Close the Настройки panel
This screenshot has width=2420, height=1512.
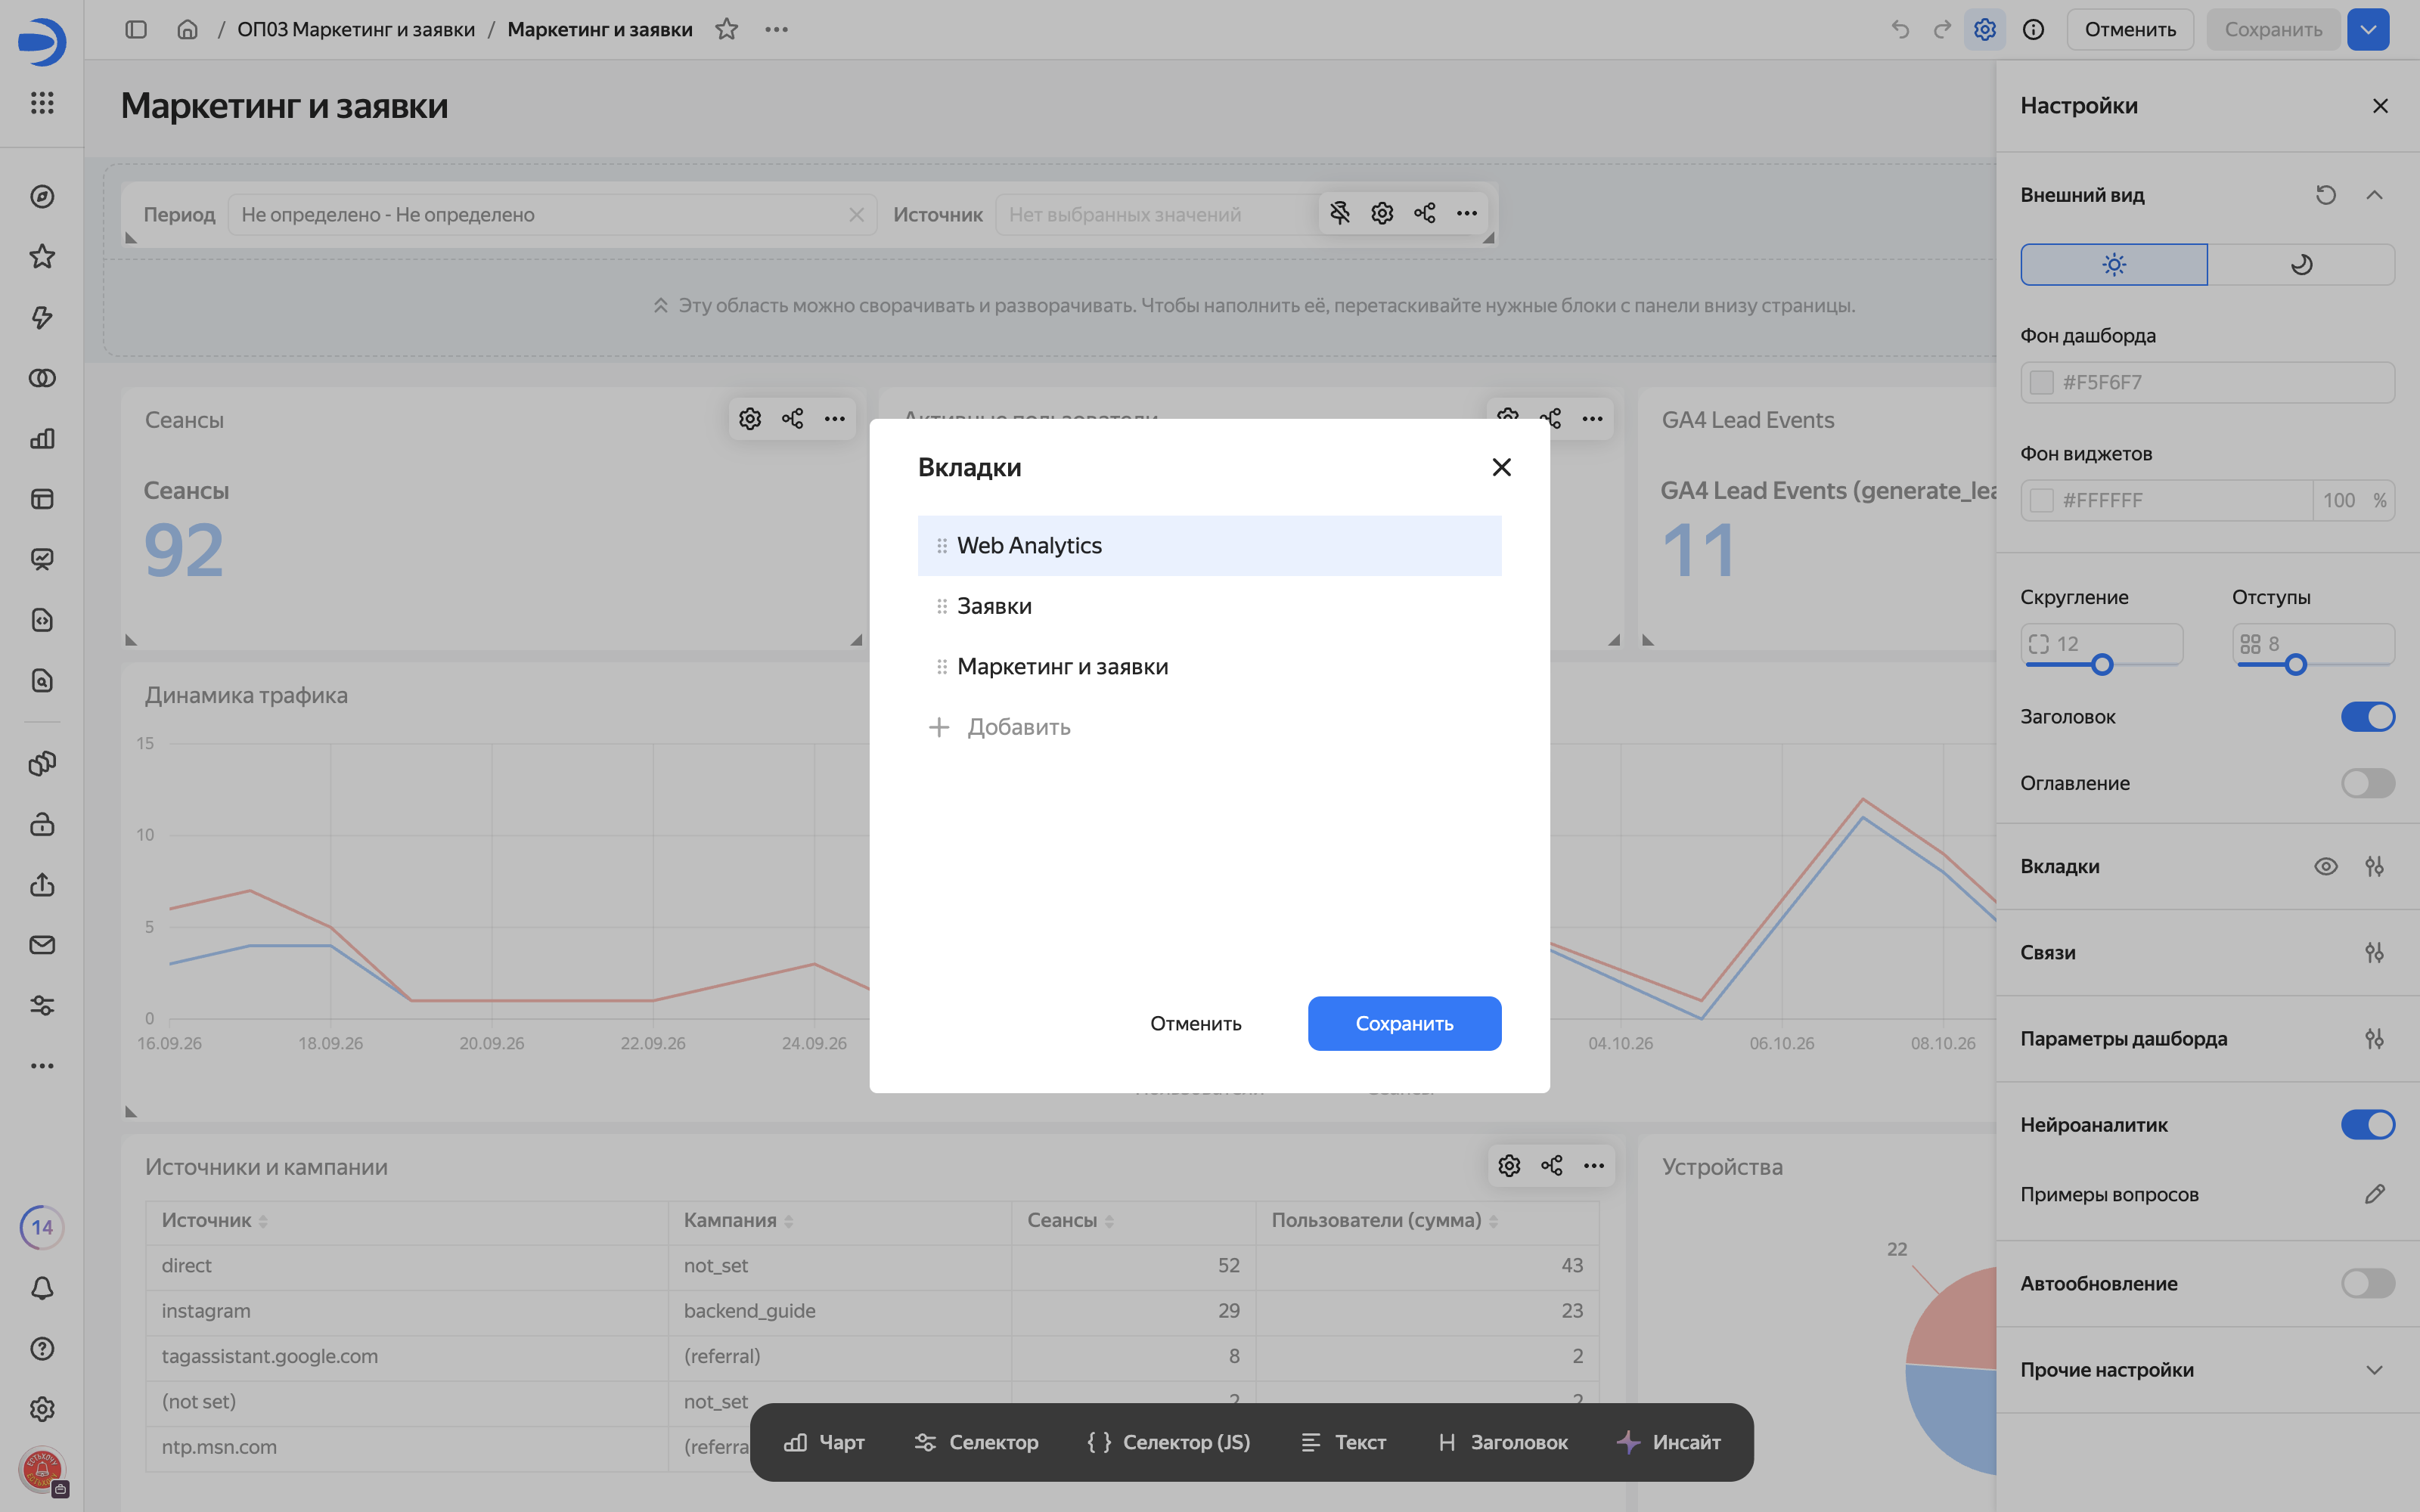2380,106
